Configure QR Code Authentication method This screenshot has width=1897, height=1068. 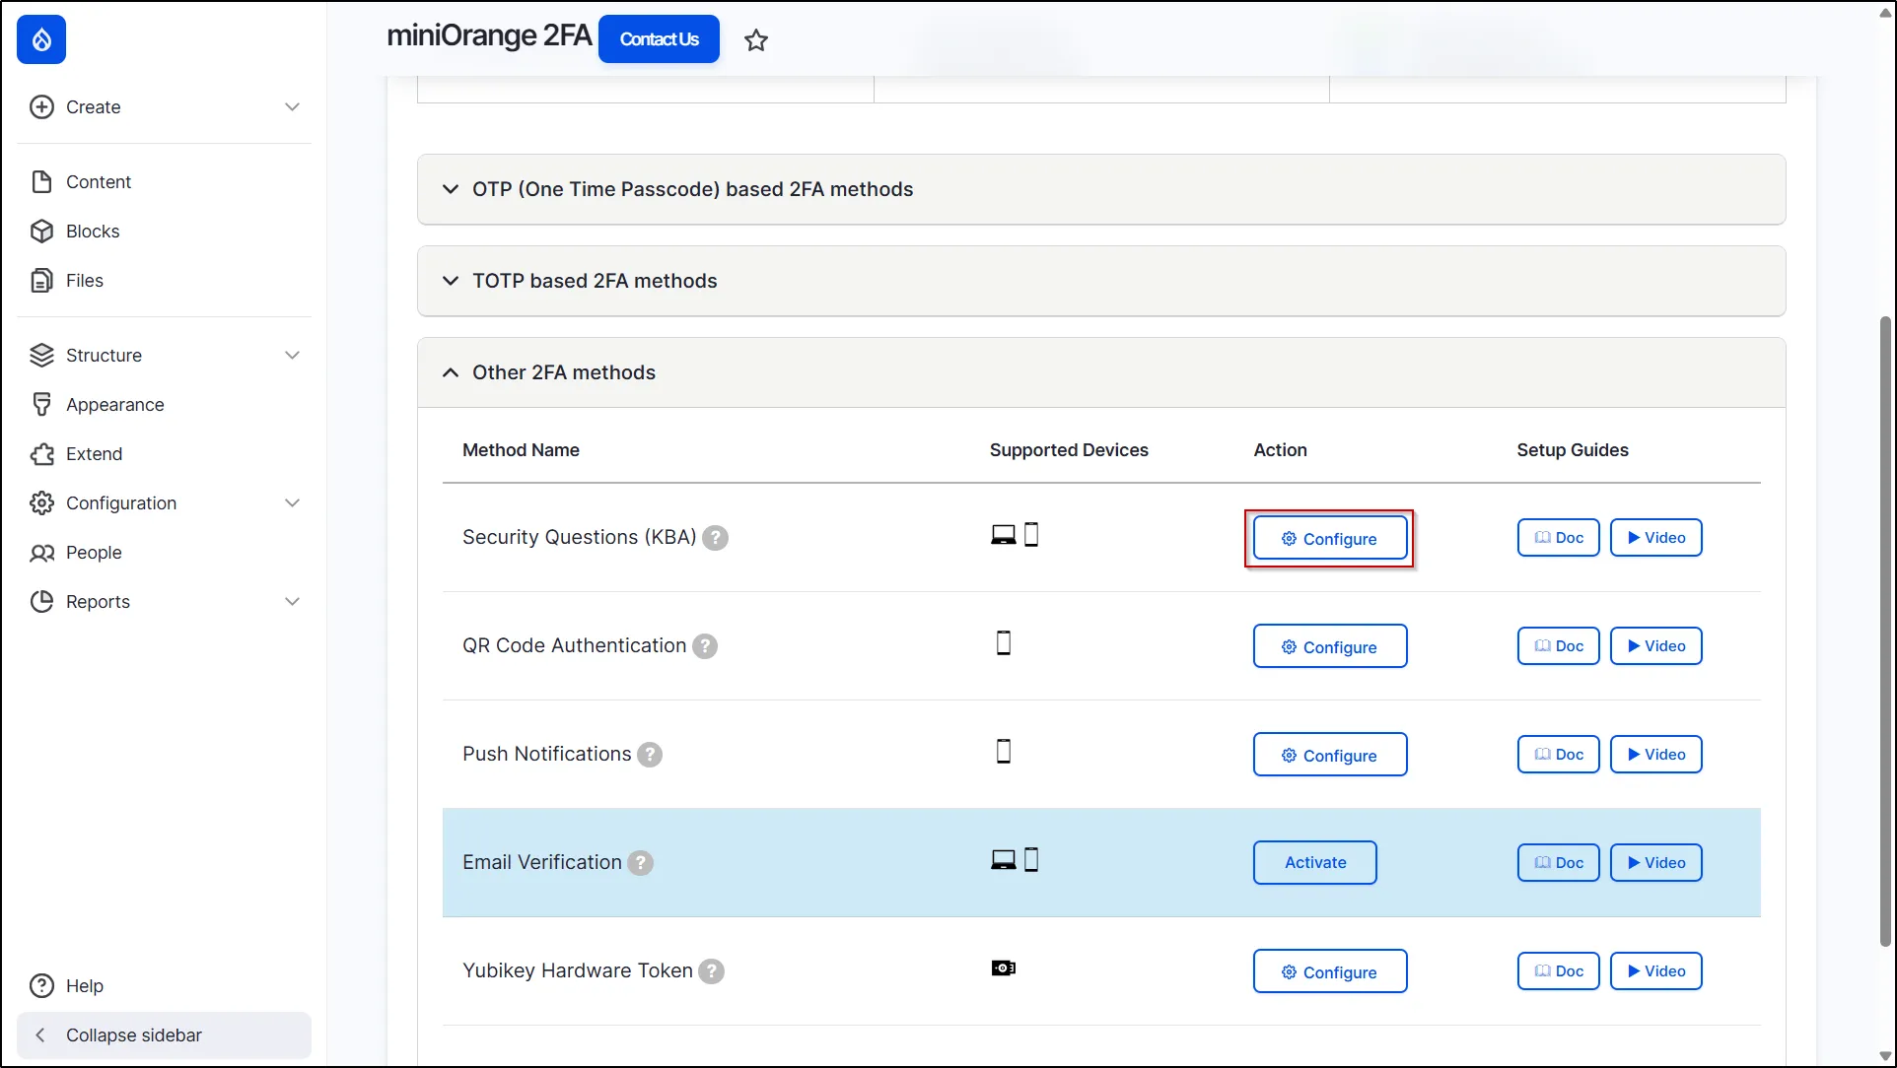[x=1330, y=646]
